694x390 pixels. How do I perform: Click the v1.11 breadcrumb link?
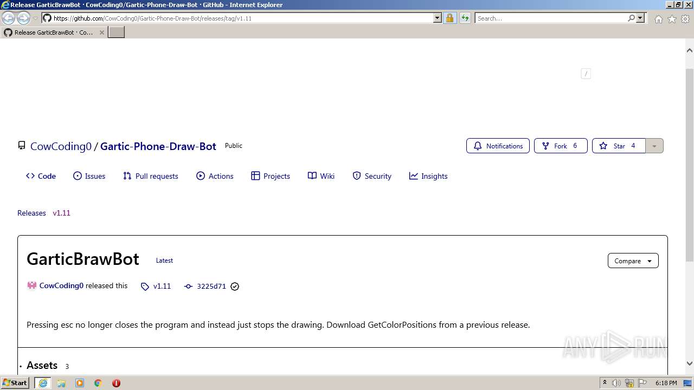tap(61, 213)
